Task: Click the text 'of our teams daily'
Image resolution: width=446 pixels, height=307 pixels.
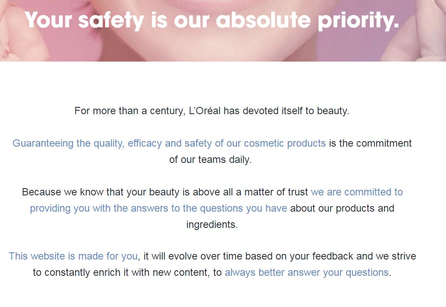Action: tap(210, 160)
